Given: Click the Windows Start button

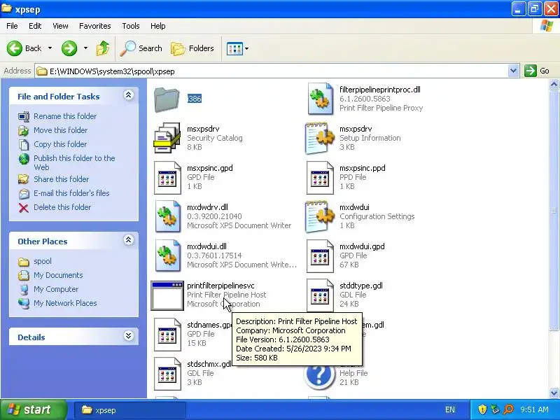Looking at the screenshot, I should coord(33,409).
